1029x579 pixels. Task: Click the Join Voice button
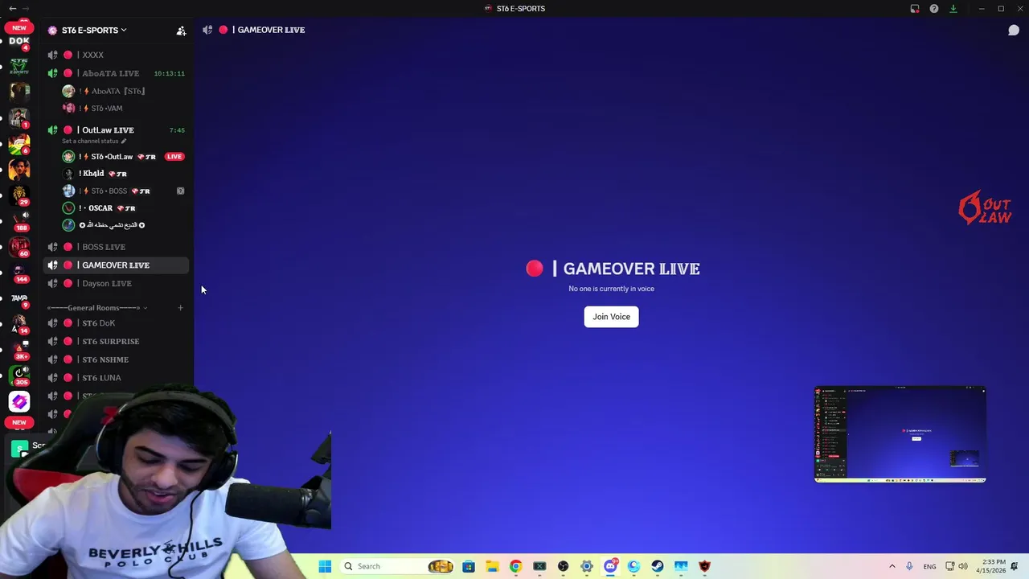click(x=611, y=317)
